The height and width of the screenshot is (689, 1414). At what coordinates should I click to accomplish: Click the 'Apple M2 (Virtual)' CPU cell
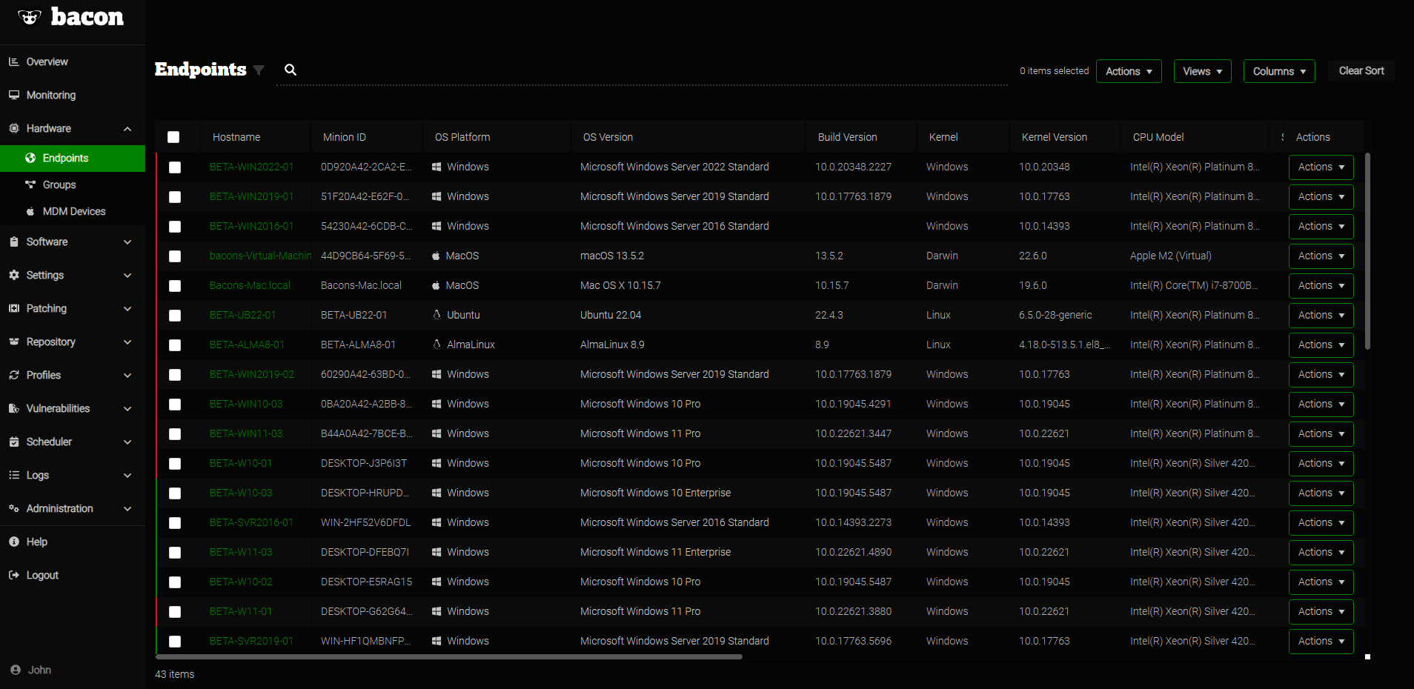(1170, 256)
